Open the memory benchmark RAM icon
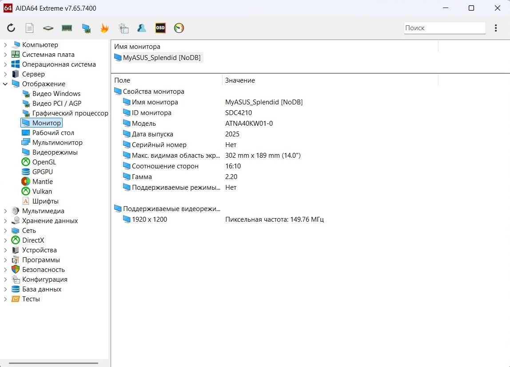510x367 pixels. point(67,28)
